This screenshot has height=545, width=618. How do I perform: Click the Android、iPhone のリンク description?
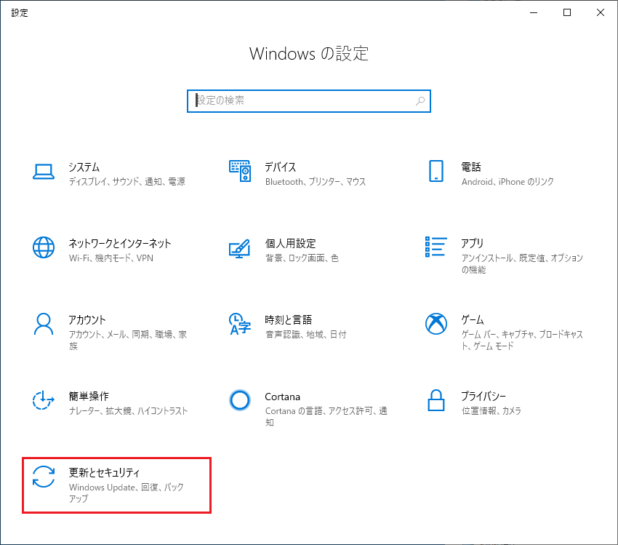[507, 181]
